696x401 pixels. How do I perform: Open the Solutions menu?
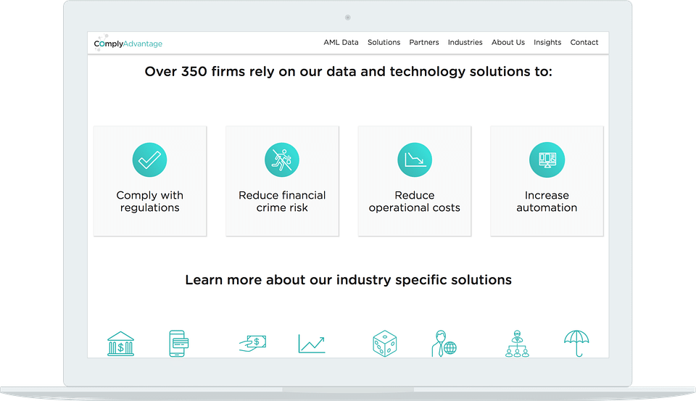coord(384,42)
